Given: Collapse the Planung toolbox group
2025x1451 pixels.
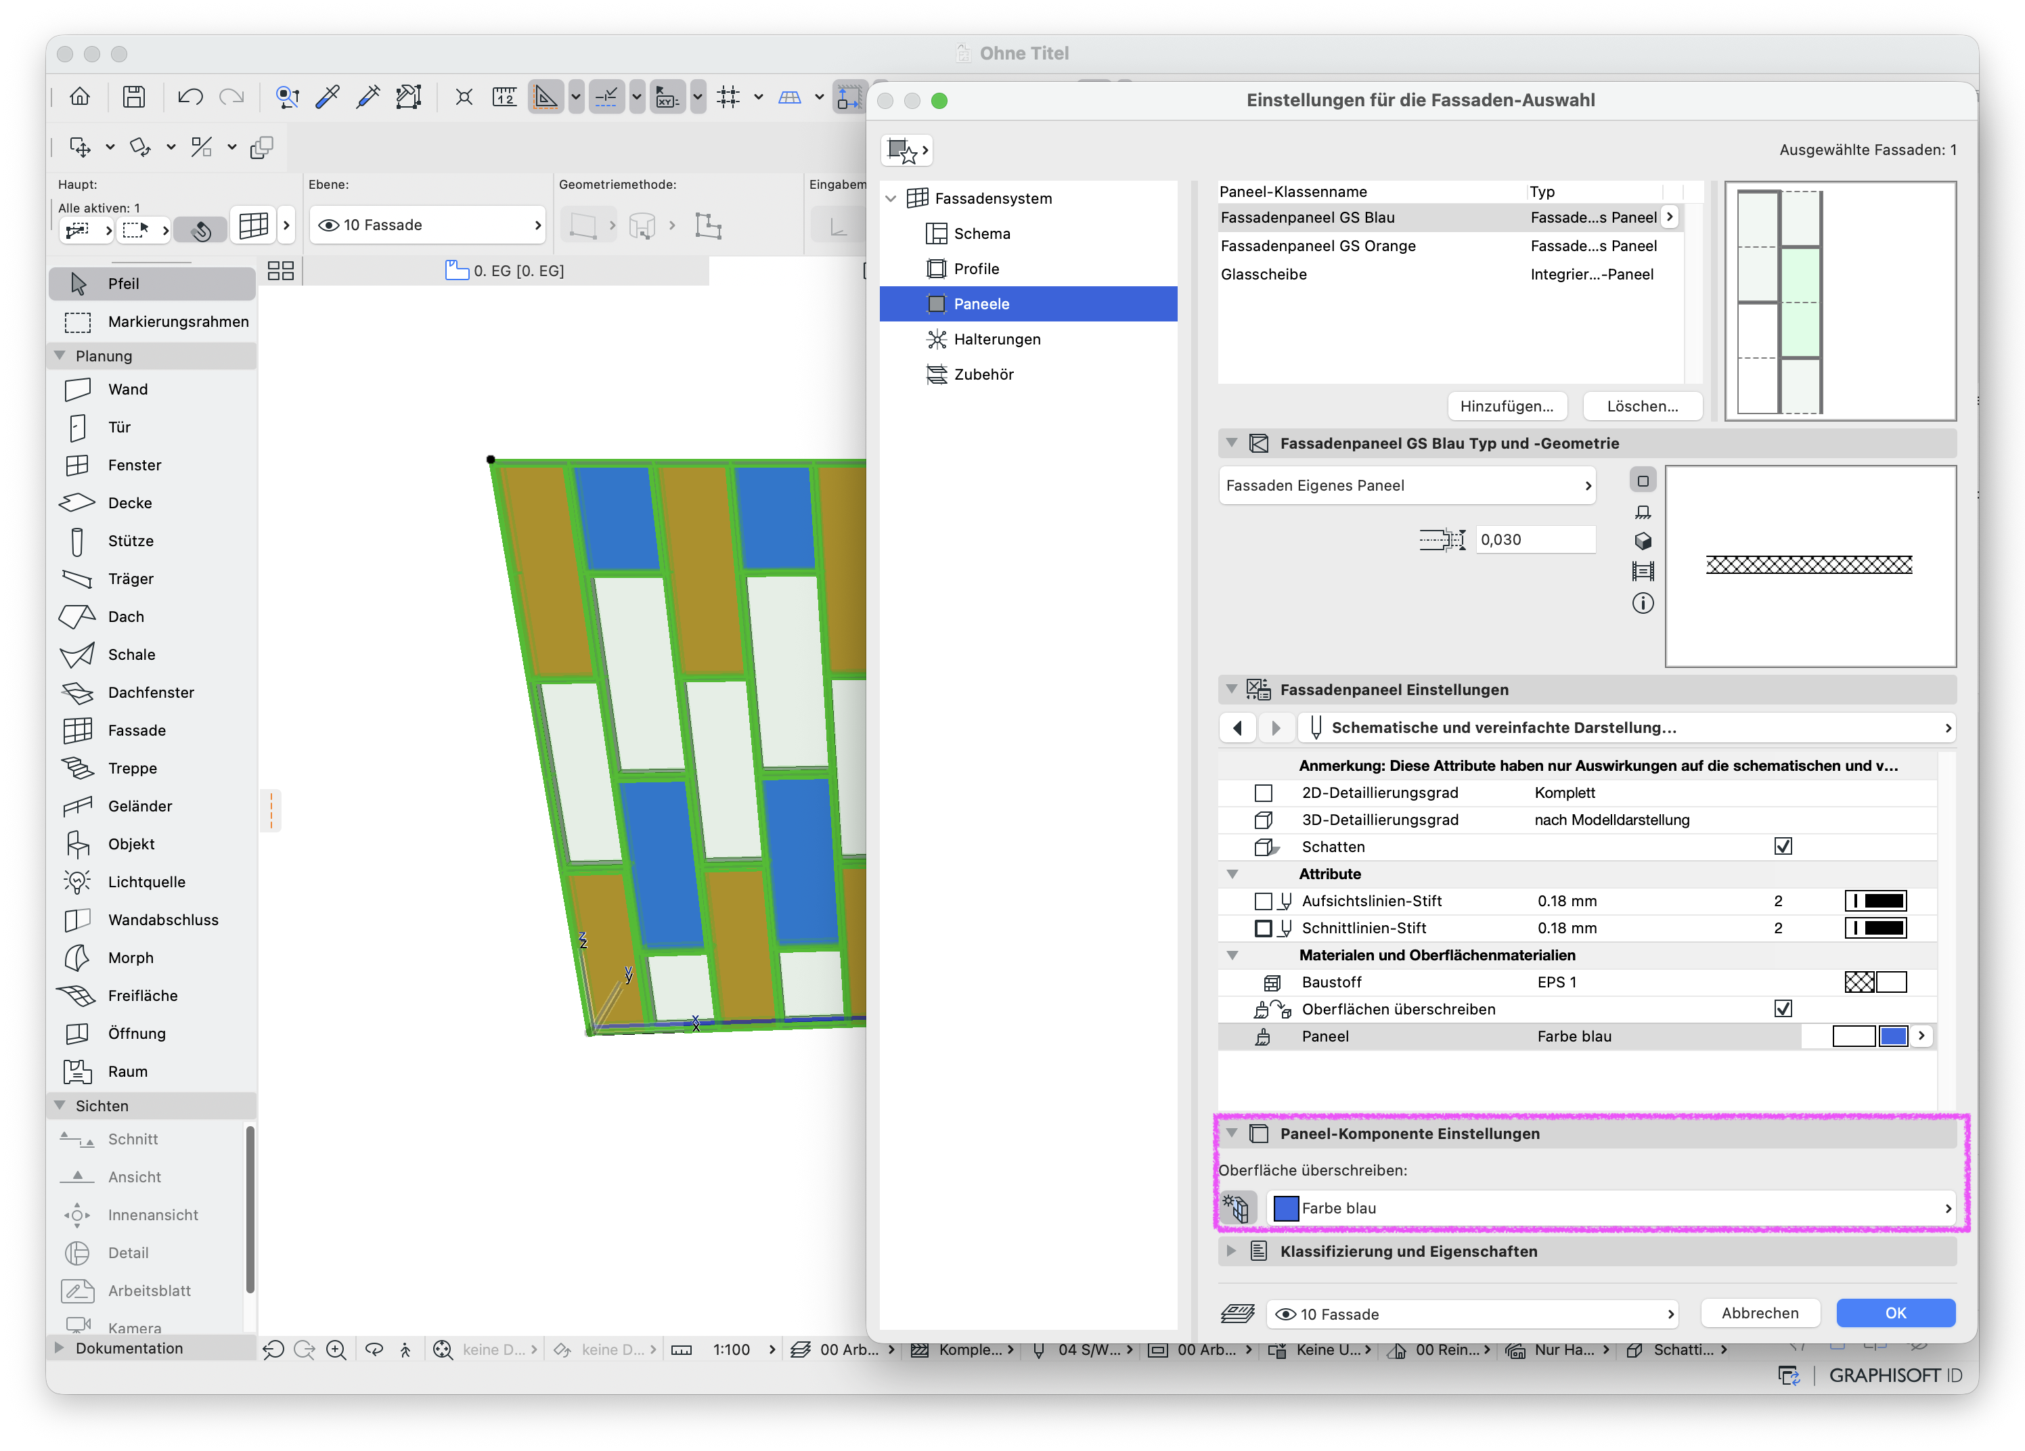Looking at the screenshot, I should (x=60, y=355).
